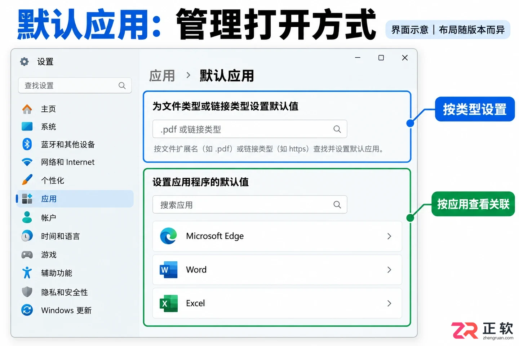This screenshot has width=519, height=346.
Task: Focus the .pdf 或链接类型 input field
Action: 250,129
